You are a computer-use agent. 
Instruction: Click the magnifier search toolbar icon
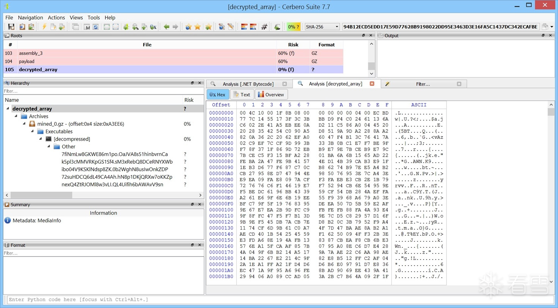tap(135, 27)
